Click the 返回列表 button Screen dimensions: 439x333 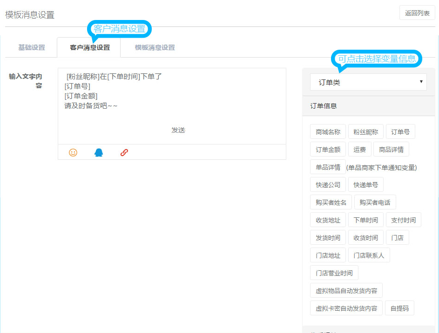417,13
